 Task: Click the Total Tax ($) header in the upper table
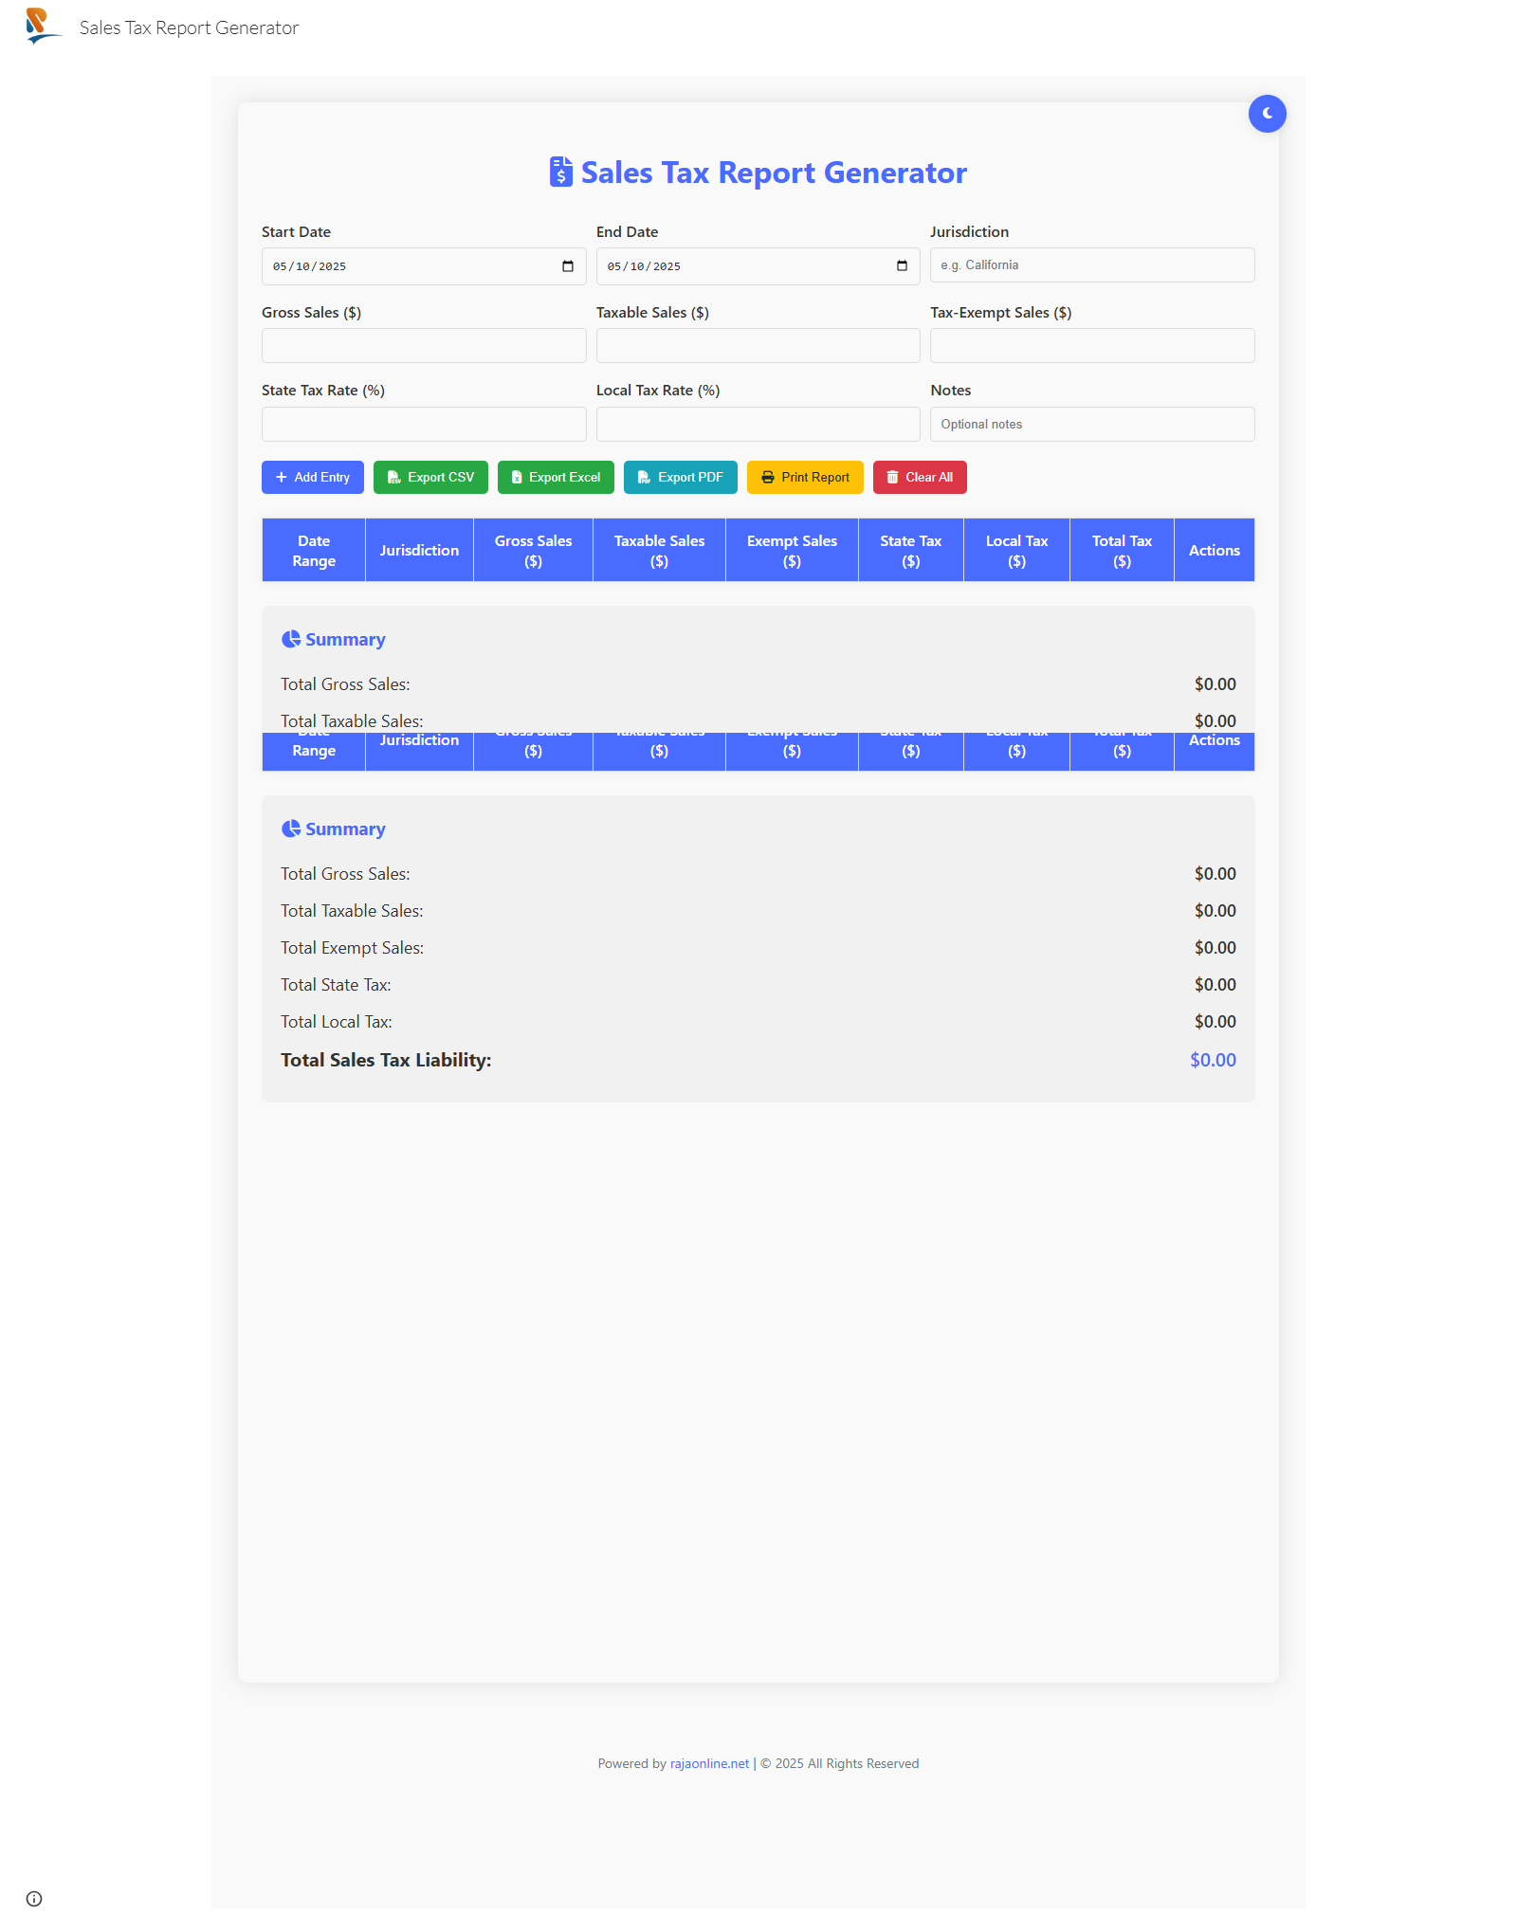1122,551
